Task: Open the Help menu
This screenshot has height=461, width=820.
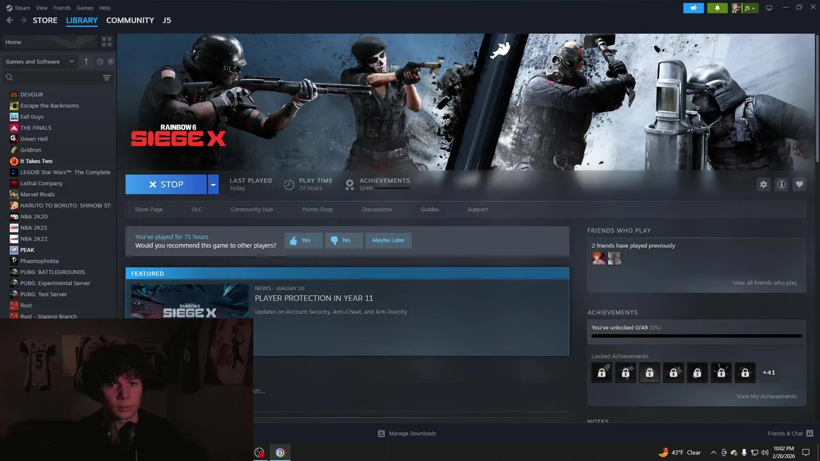Action: coord(104,8)
